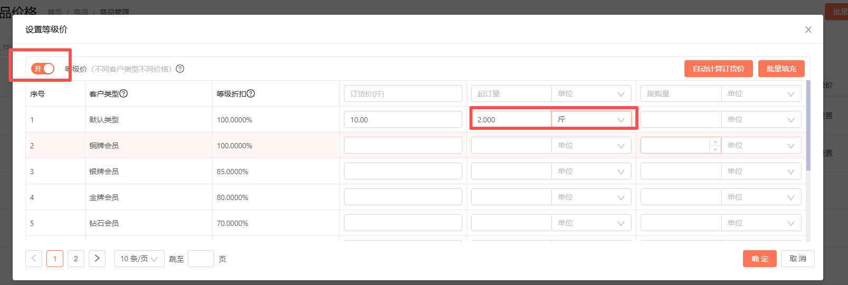Click 钻石会员 起订量 input field

pyautogui.click(x=511, y=223)
